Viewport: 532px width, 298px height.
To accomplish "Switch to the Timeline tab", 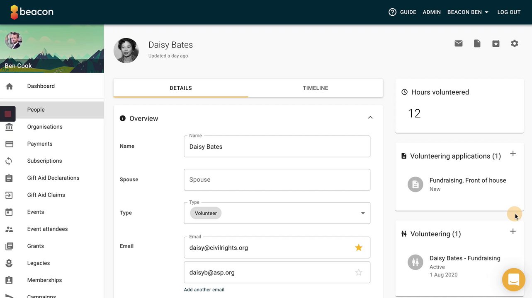I will (x=315, y=88).
